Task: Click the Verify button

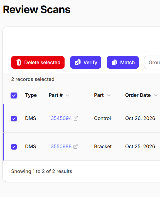Action: pos(86,62)
